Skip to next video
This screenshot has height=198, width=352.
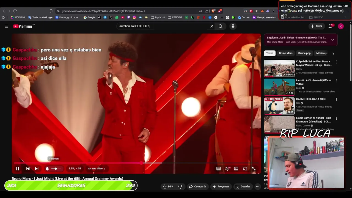(x=37, y=169)
